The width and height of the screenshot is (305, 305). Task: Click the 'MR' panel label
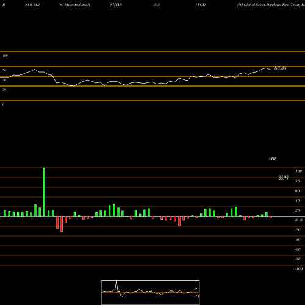[272, 159]
